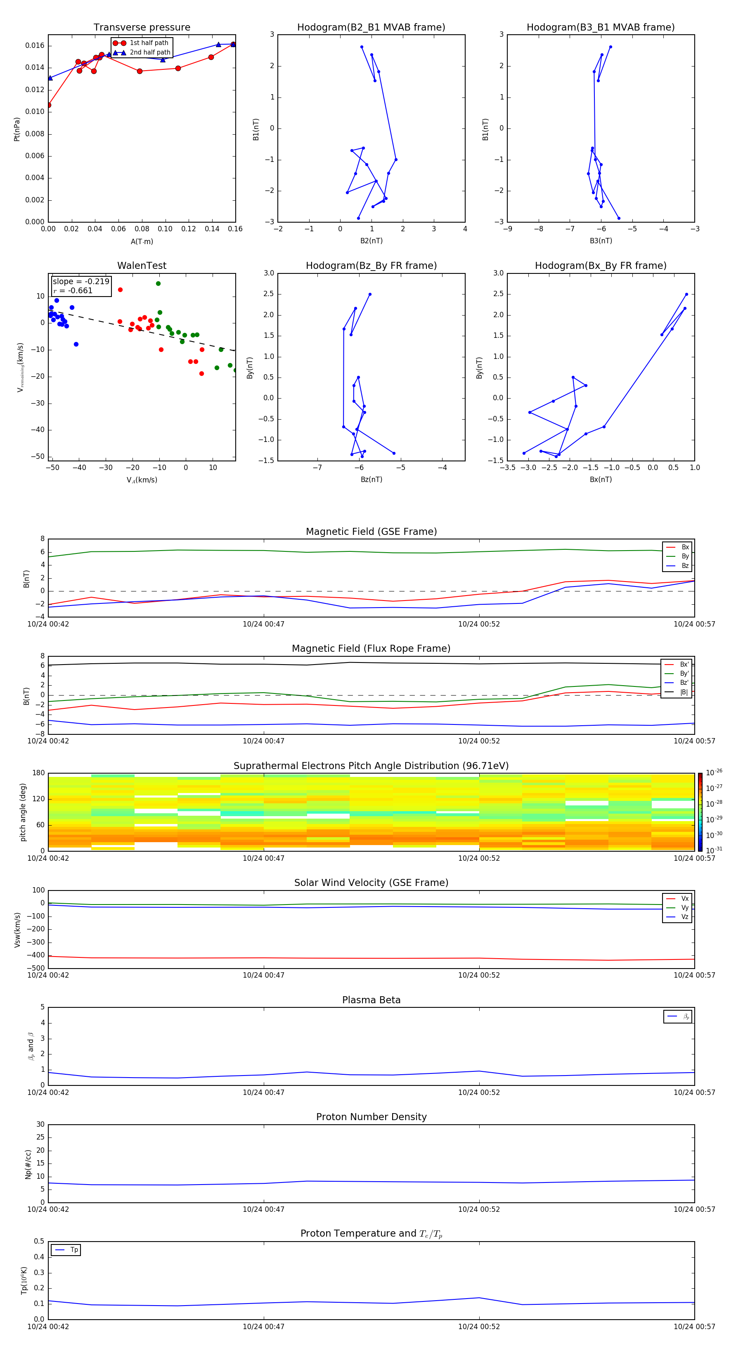
Task: Select 'By' in GSE magnetic field legend
Action: coord(677,556)
